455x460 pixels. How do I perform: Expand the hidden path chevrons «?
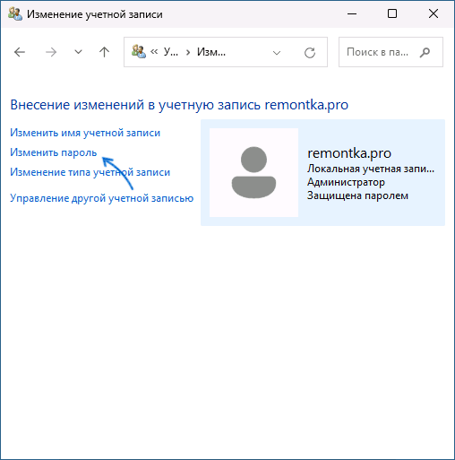154,52
